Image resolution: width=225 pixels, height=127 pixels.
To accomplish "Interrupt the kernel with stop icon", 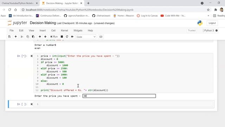I will 62,37.
